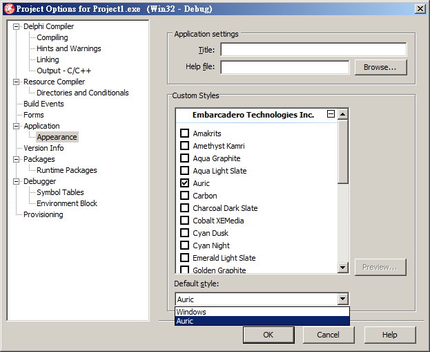
Task: Click the Embarcadero Technologies Inc. header
Action: coord(253,115)
